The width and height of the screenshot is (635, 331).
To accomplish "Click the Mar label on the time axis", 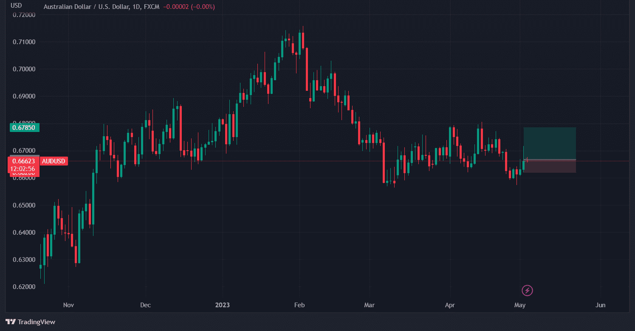I will point(369,305).
